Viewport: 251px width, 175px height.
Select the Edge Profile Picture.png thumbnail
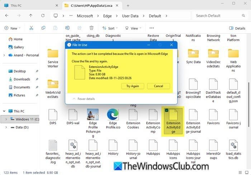93,123
